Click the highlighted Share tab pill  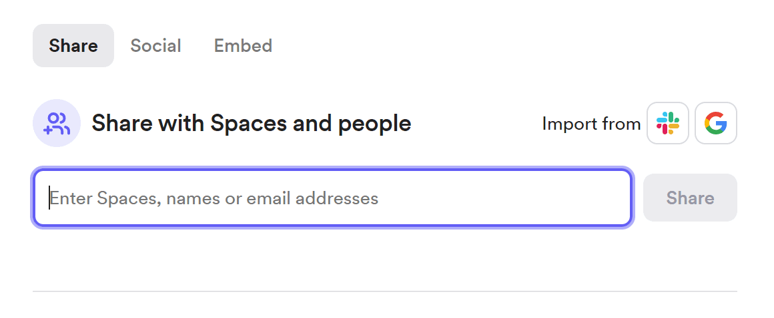73,46
